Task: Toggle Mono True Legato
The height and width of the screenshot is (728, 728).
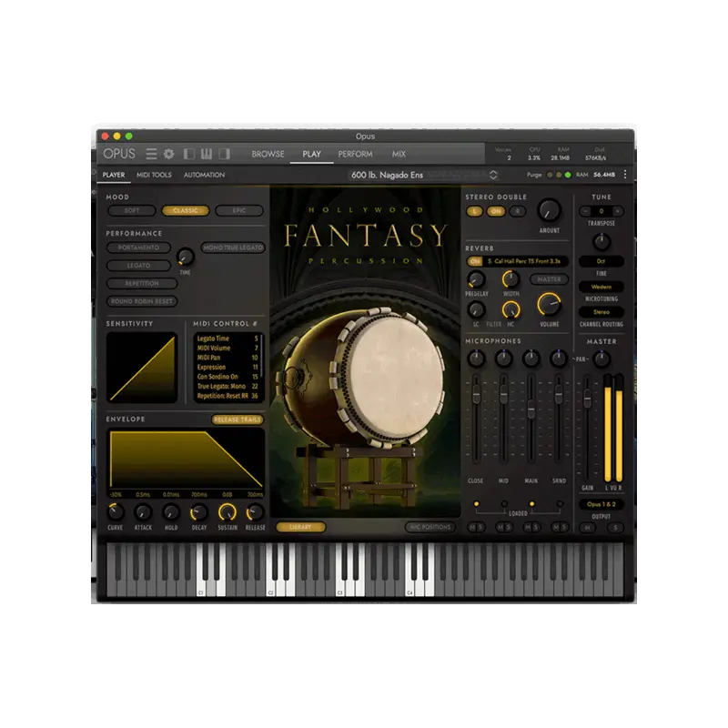Action: pyautogui.click(x=233, y=248)
